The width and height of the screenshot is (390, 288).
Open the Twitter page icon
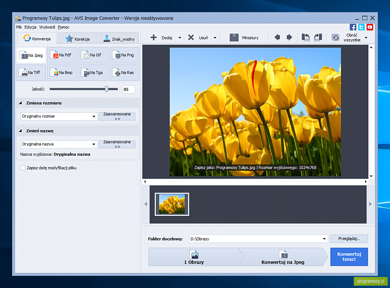[x=361, y=27]
